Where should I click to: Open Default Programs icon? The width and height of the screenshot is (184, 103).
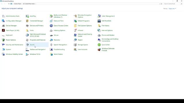click(x=75, y=21)
